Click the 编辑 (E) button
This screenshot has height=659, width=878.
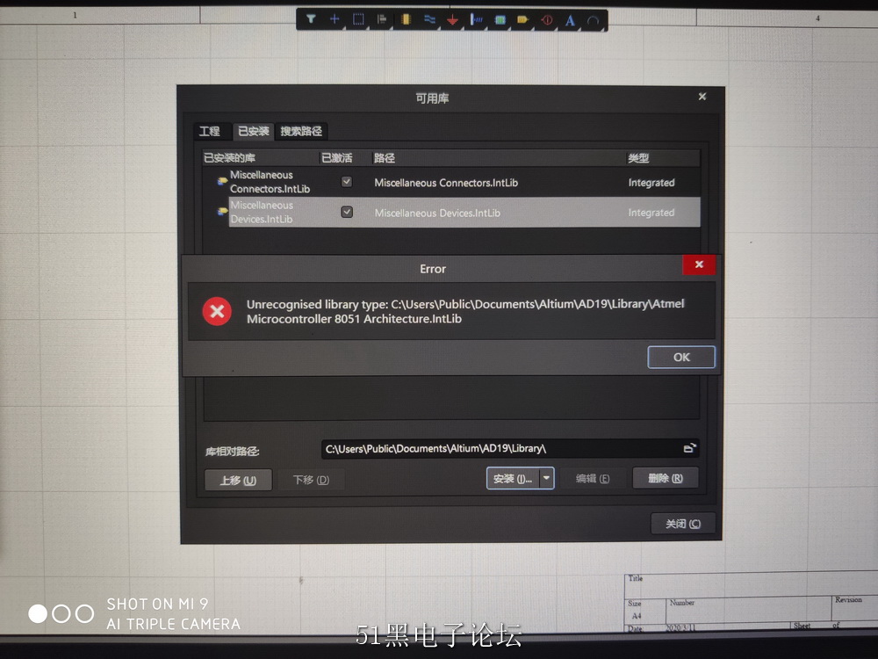tap(593, 479)
